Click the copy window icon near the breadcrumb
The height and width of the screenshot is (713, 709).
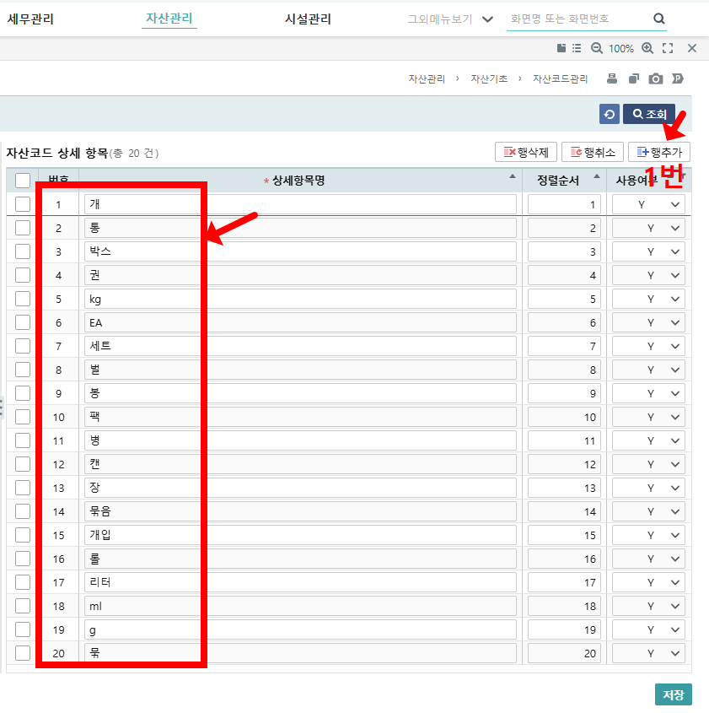(x=634, y=78)
